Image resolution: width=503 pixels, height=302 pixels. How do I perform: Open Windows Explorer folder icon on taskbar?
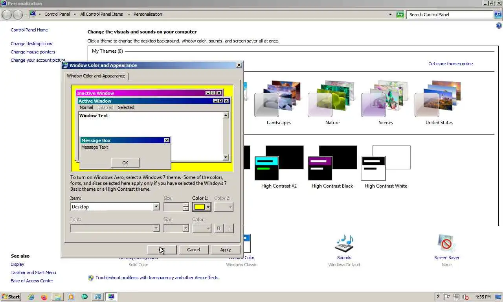point(57,297)
